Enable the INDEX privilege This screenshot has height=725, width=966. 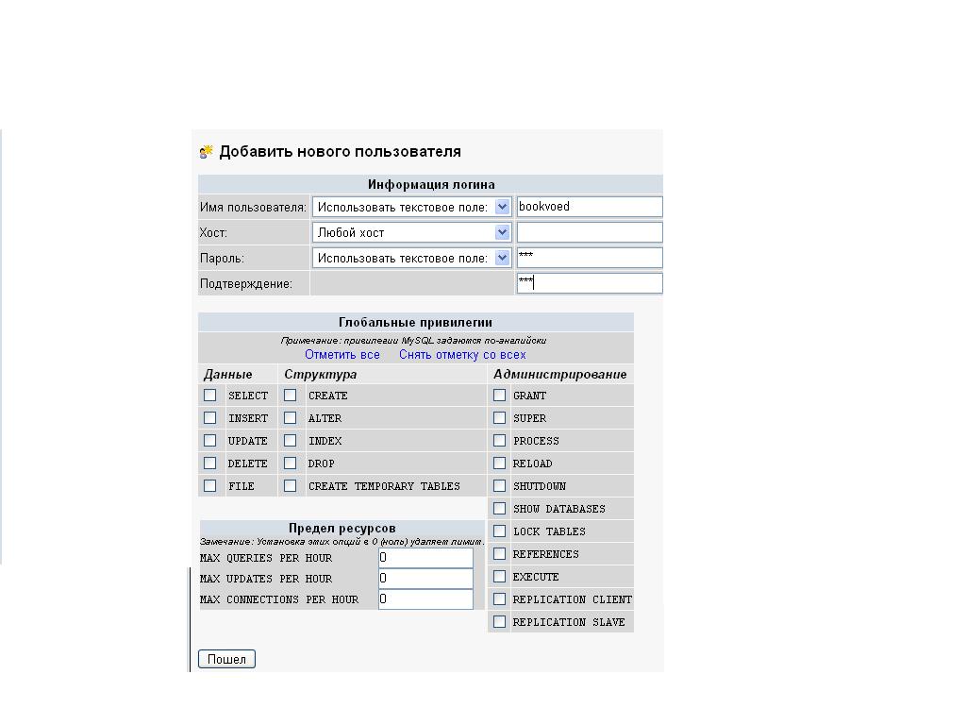coord(291,441)
